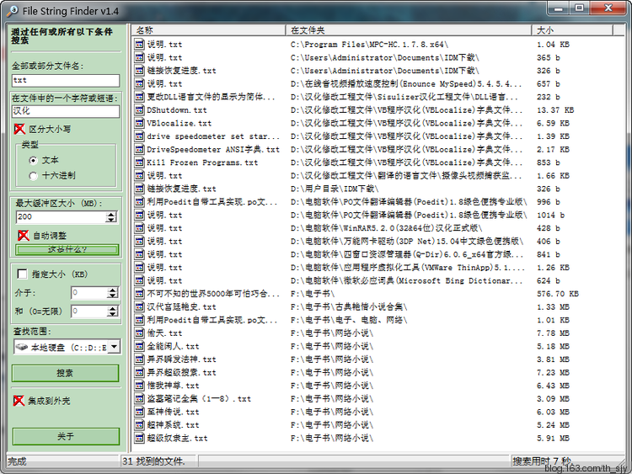
Task: Select the 十六进制 radio button
Action: pyautogui.click(x=34, y=176)
